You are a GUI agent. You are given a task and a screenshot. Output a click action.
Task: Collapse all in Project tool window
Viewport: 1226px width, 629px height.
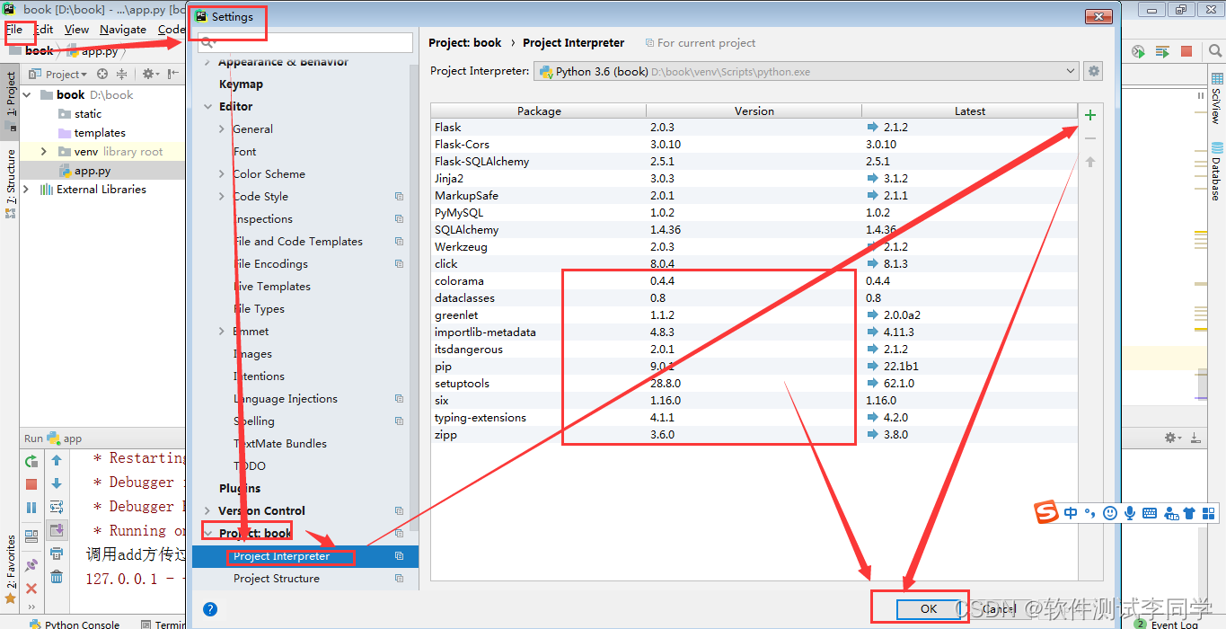(x=121, y=75)
